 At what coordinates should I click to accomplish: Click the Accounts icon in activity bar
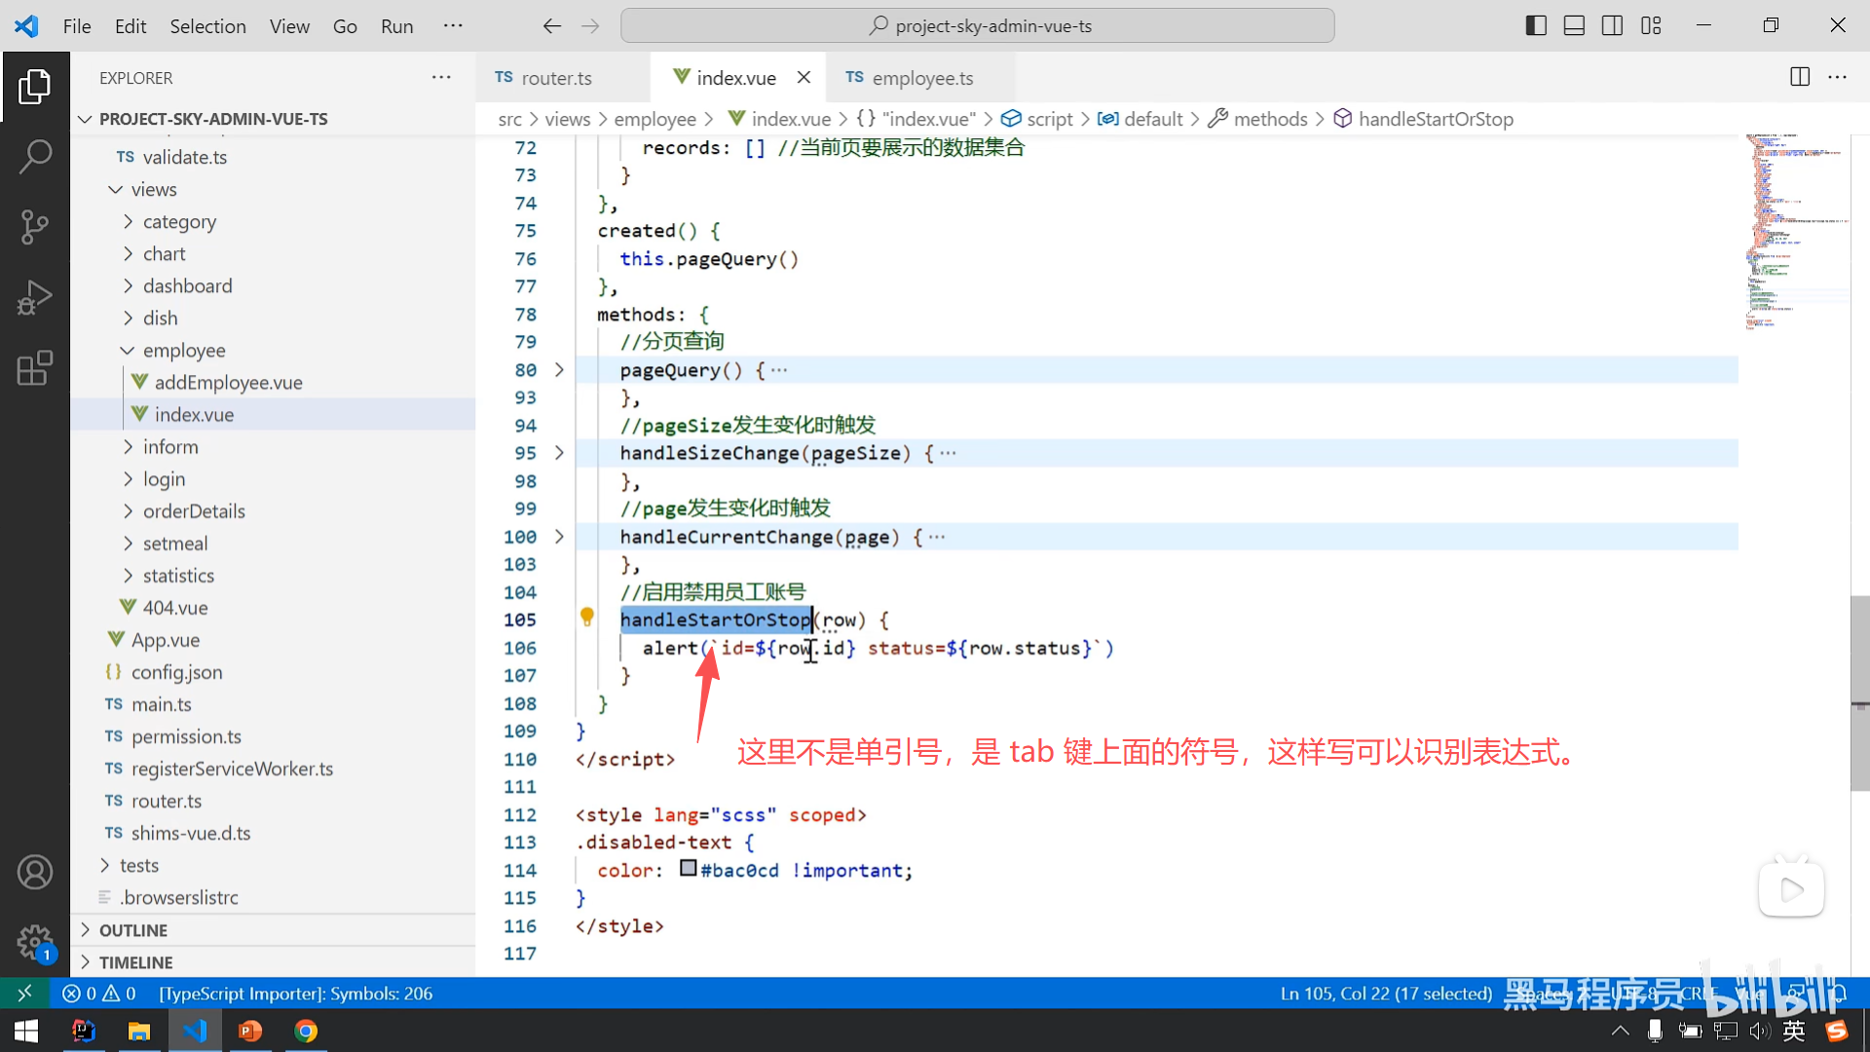35,872
